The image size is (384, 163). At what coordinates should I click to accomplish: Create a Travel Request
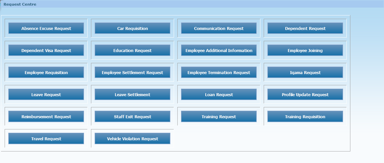[46, 139]
